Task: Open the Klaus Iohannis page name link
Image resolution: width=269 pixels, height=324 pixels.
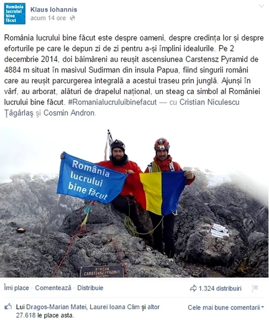Action: pos(54,10)
